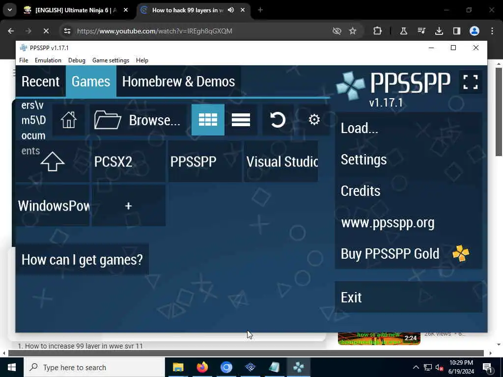Click the crossed-out eye icon in address bar
Image resolution: width=503 pixels, height=377 pixels.
337,31
